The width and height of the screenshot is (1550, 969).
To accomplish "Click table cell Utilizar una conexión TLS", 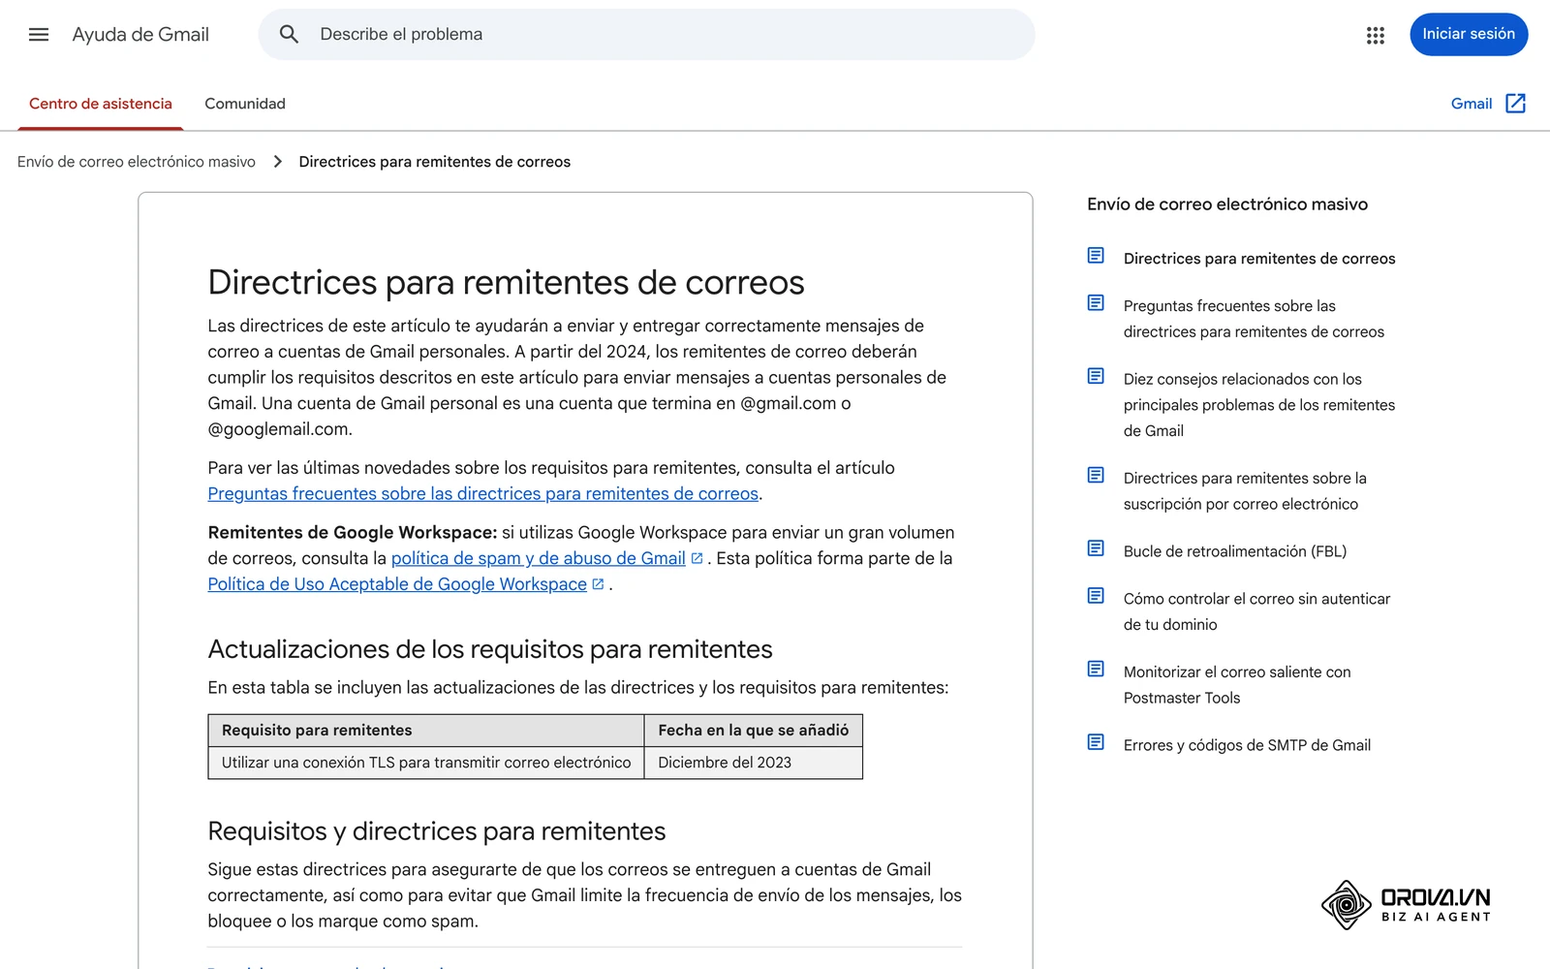I will click(426, 763).
